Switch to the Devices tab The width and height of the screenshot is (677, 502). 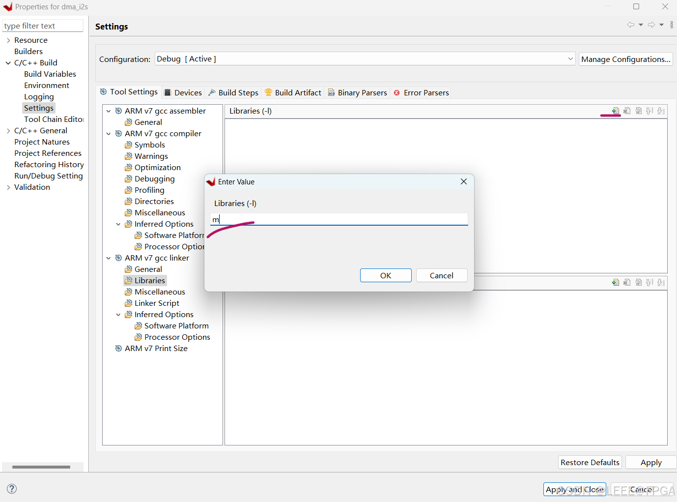(183, 92)
